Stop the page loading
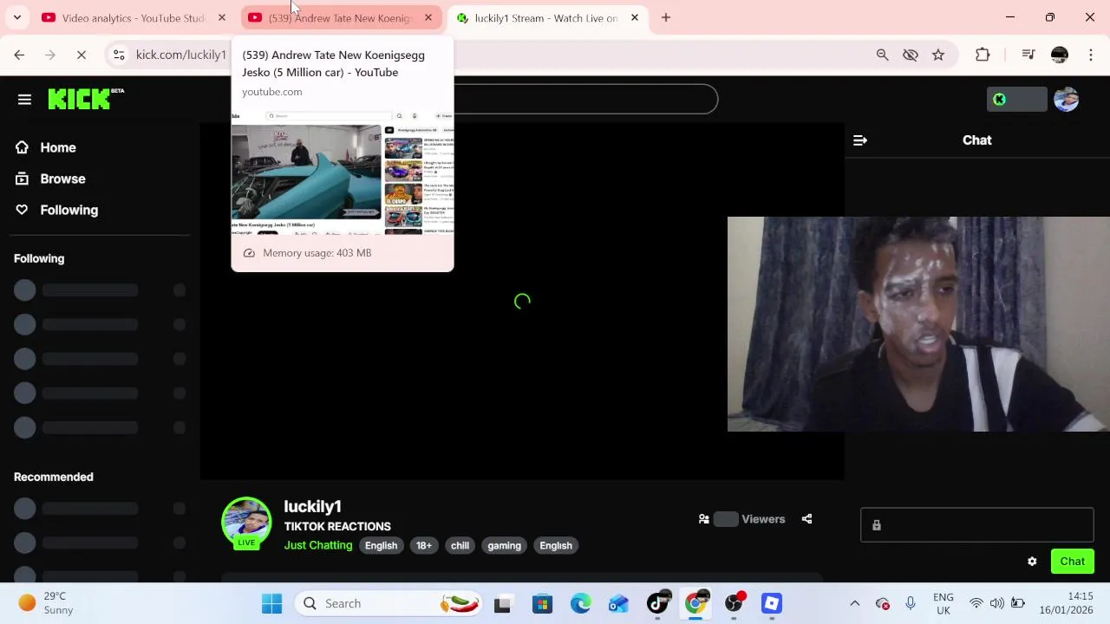The width and height of the screenshot is (1110, 624). point(82,55)
